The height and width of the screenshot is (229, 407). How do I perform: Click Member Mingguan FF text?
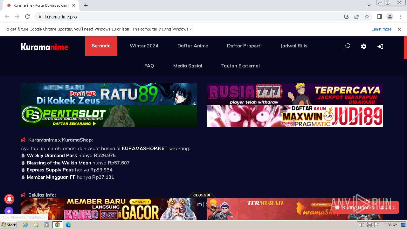(x=51, y=177)
